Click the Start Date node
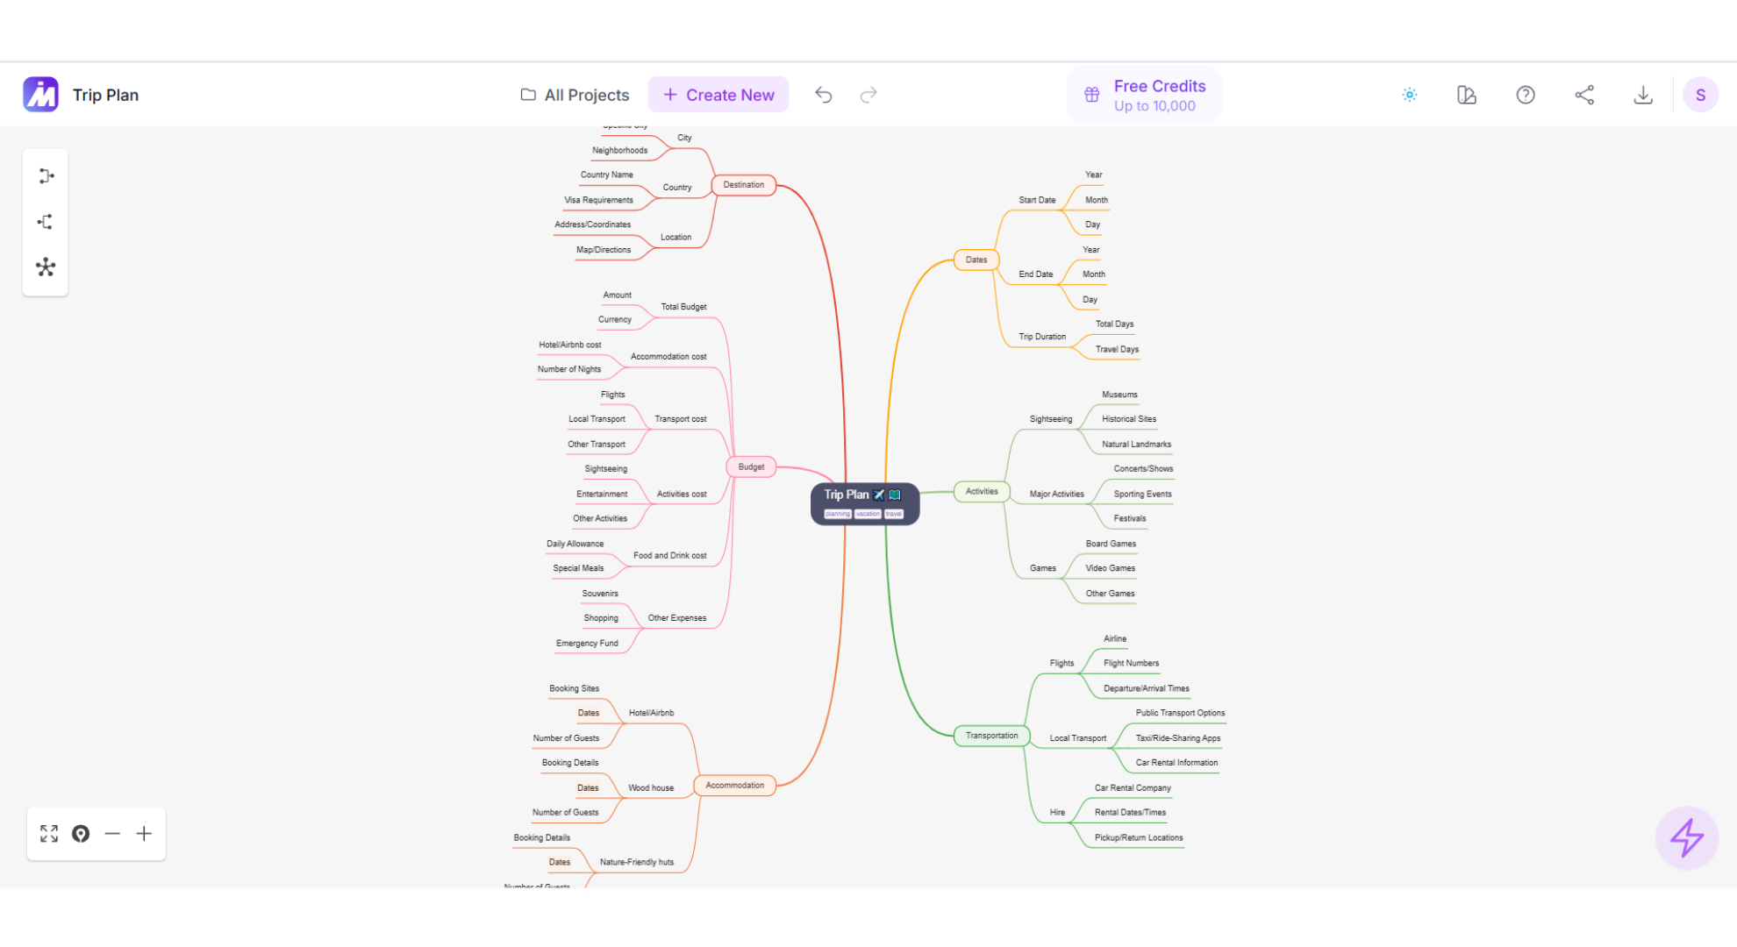The image size is (1737, 947). 1037,200
